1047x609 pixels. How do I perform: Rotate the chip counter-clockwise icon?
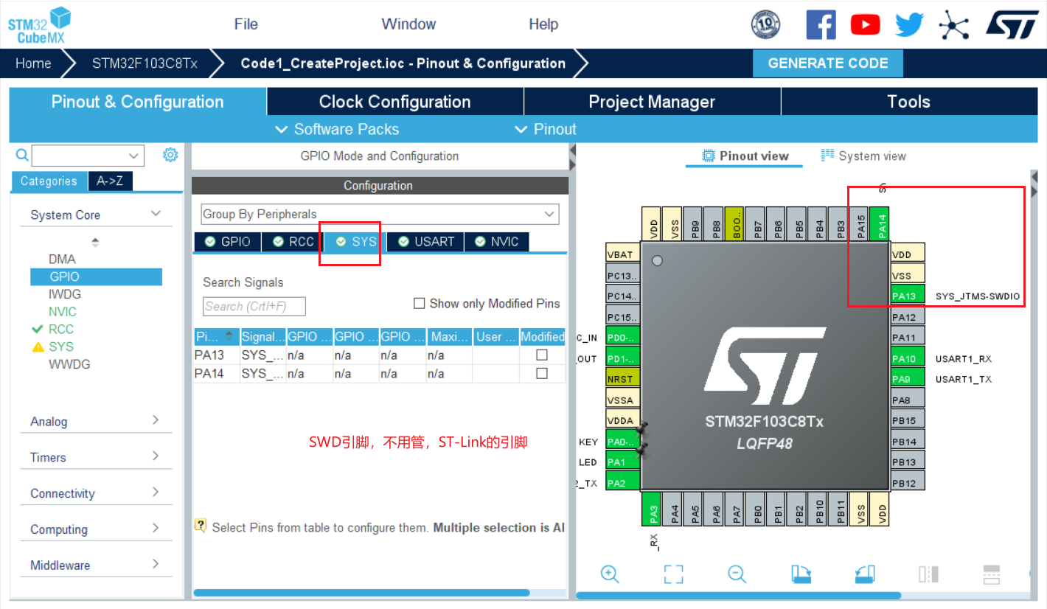point(865,574)
